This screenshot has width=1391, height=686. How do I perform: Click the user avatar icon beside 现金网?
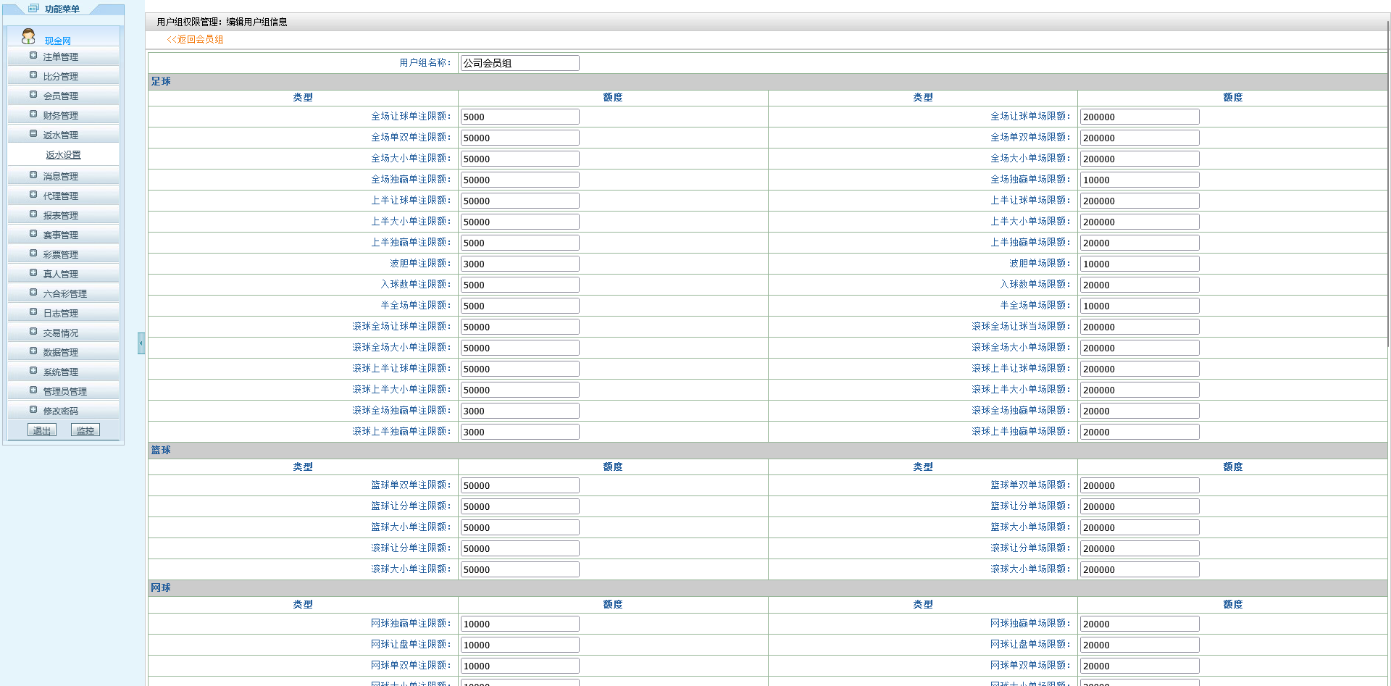coord(28,36)
